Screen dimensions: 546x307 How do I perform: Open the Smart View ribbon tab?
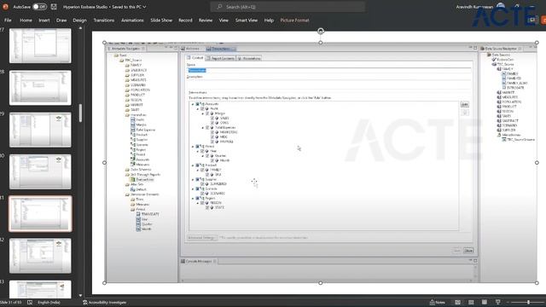pyautogui.click(x=247, y=20)
